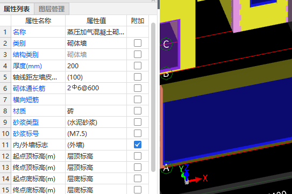Select the 砂浆标号 property name

[26, 134]
